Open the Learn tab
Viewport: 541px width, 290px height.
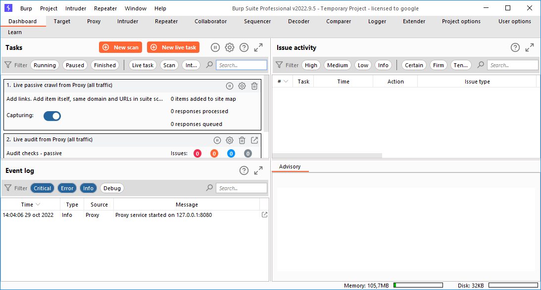coord(15,32)
